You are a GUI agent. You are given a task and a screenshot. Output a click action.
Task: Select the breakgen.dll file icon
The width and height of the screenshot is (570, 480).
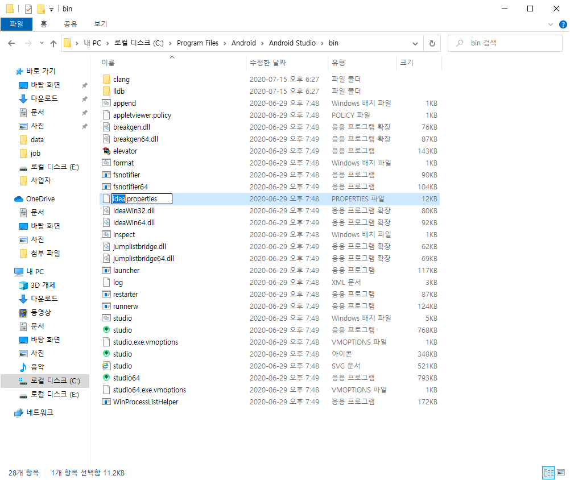click(106, 127)
